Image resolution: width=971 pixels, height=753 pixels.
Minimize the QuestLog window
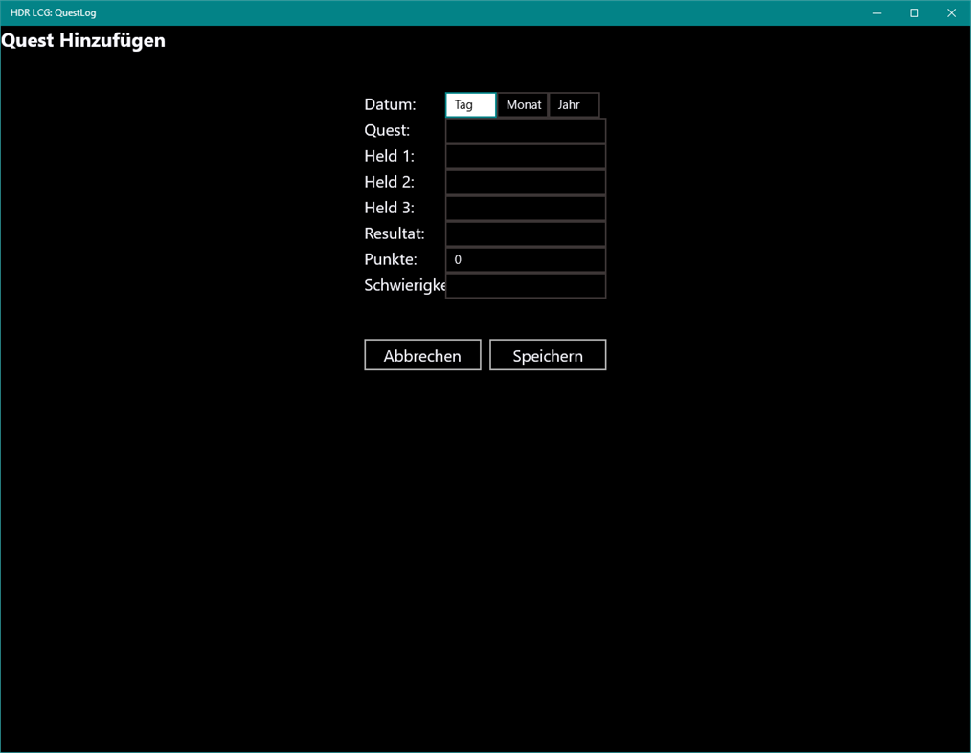click(x=876, y=12)
